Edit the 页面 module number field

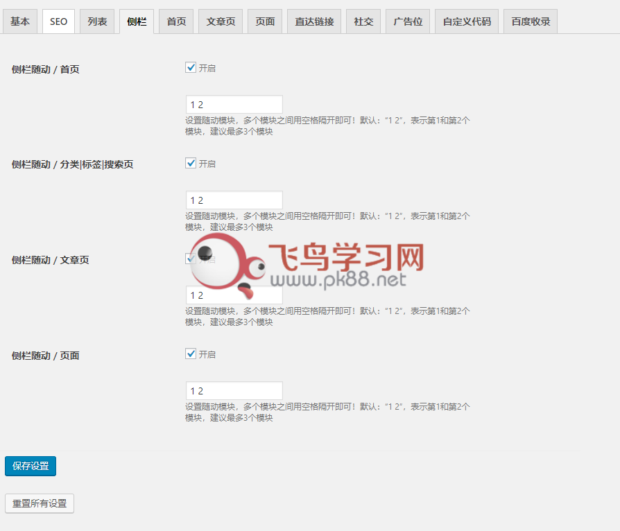pyautogui.click(x=234, y=391)
